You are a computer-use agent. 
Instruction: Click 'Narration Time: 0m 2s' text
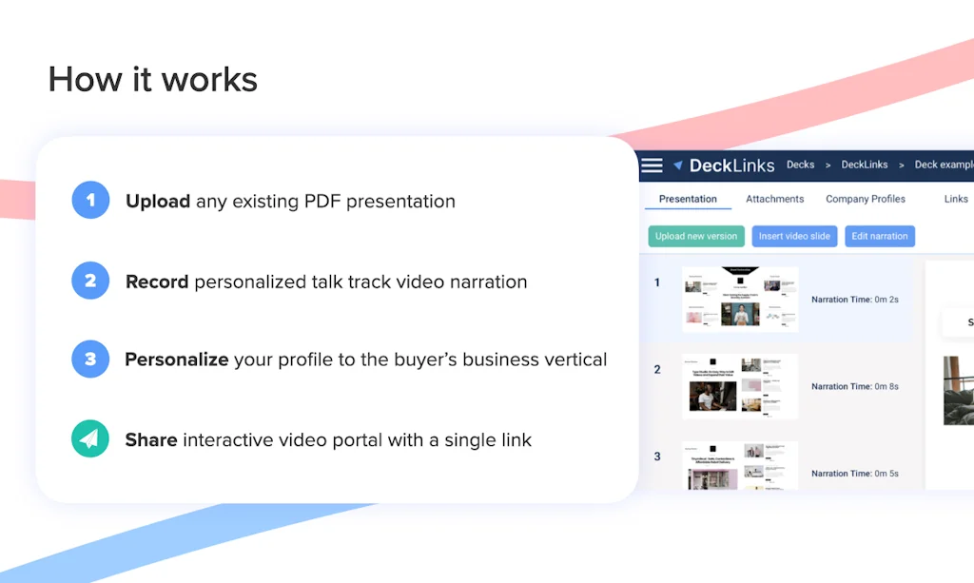click(x=855, y=300)
